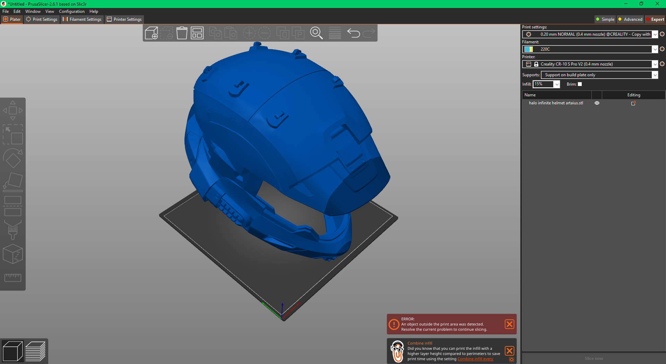Click the filament color swatch

(x=528, y=49)
